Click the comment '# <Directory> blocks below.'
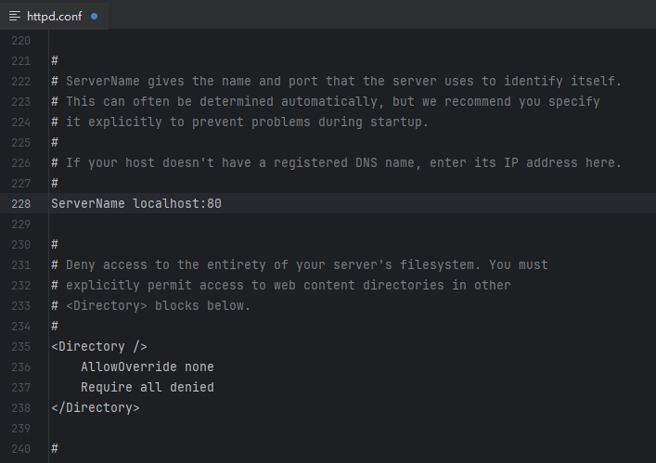This screenshot has height=463, width=656. tap(150, 306)
